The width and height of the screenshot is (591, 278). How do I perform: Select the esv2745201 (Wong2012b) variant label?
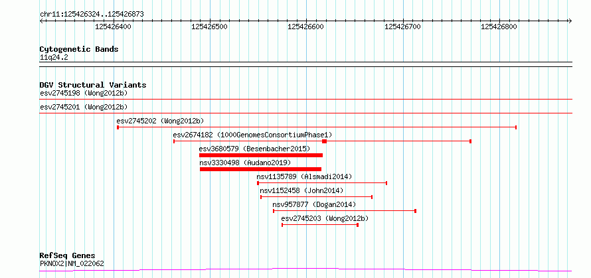tap(84, 107)
